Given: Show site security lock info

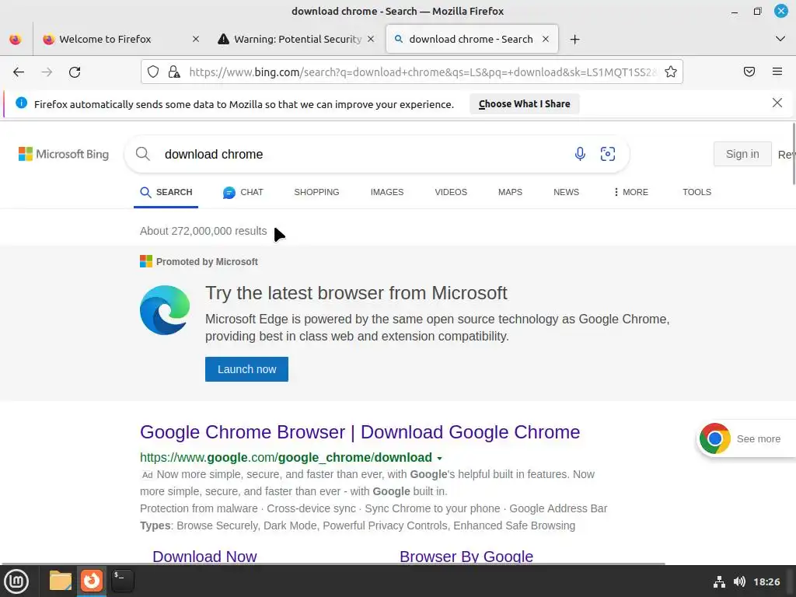Looking at the screenshot, I should point(174,72).
